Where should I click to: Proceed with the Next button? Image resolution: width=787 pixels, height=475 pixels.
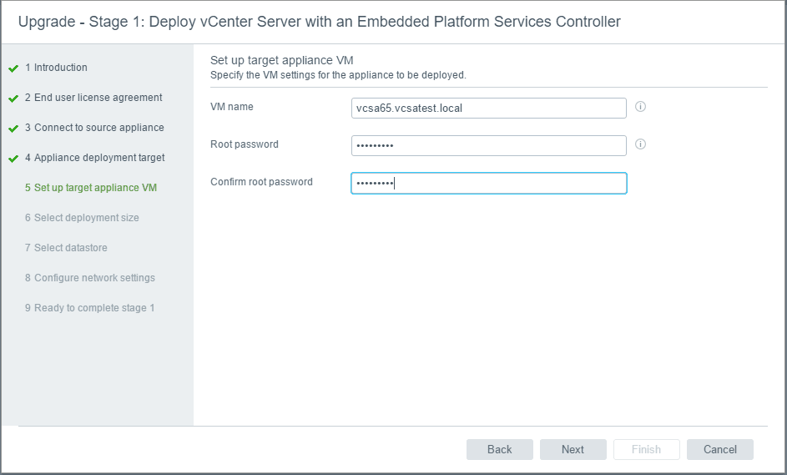pyautogui.click(x=573, y=449)
